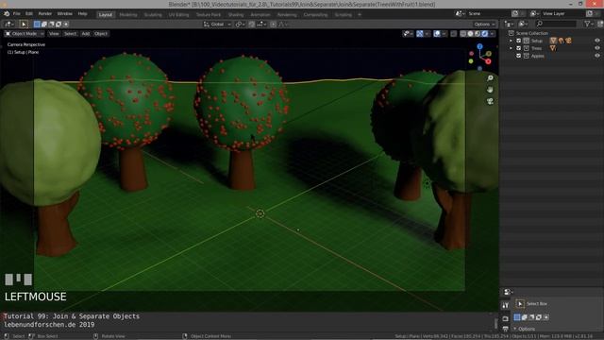The width and height of the screenshot is (604, 340).
Task: Open the Window menu
Action: (x=65, y=13)
